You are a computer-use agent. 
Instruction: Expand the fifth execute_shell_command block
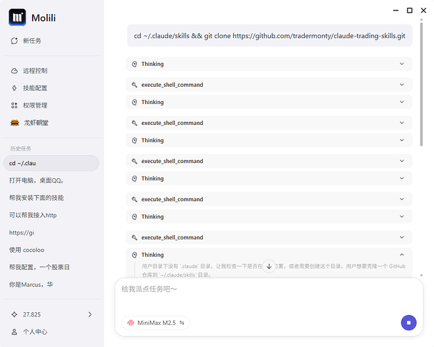click(x=269, y=237)
